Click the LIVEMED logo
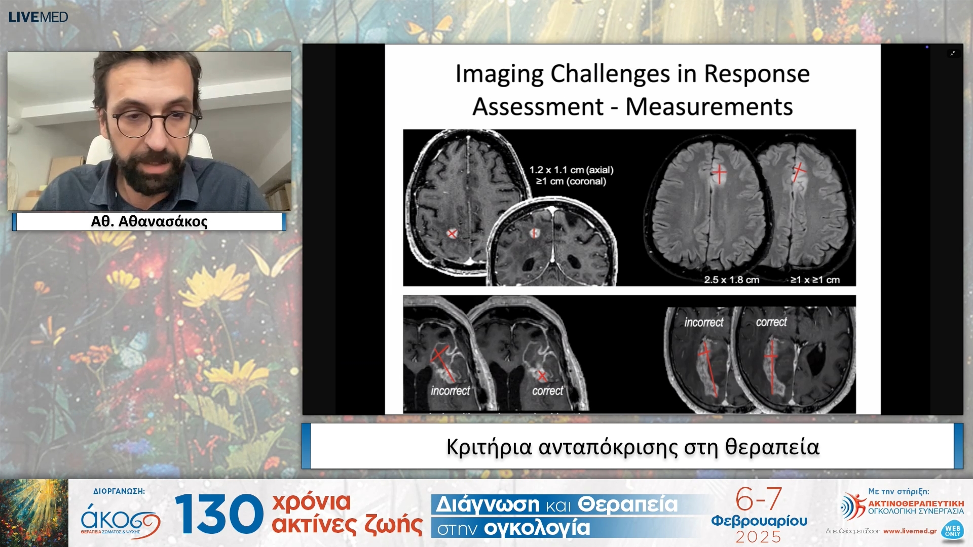Image resolution: width=973 pixels, height=547 pixels. 38,17
